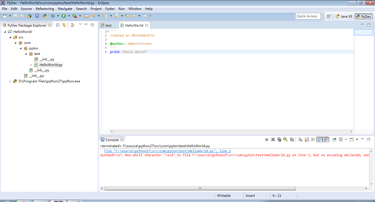Click the Search flashlight toolbar icon
This screenshot has width=375, height=202.
pyautogui.click(x=93, y=16)
